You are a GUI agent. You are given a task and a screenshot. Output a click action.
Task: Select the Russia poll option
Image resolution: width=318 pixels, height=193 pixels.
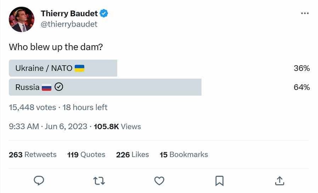(x=27, y=87)
